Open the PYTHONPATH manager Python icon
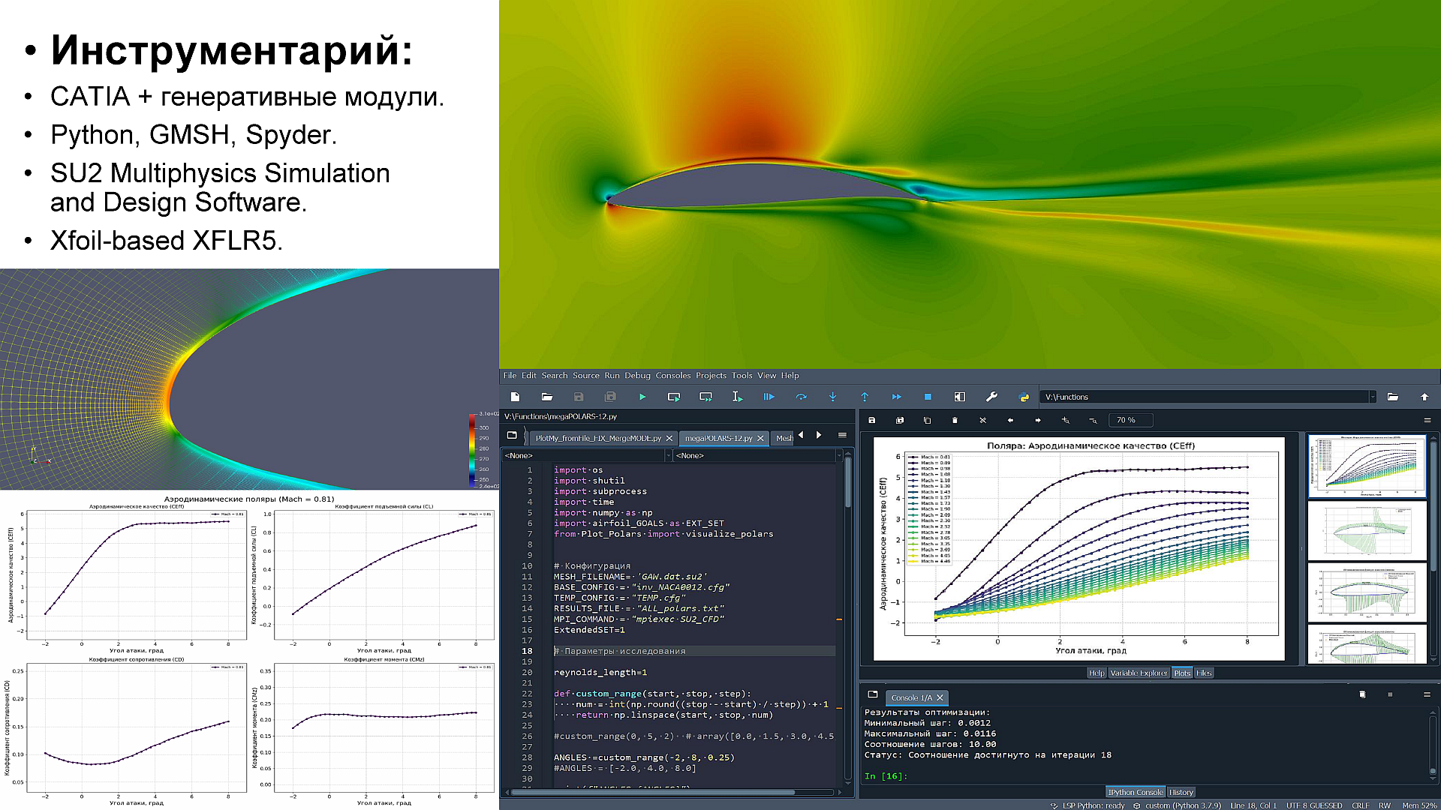This screenshot has width=1441, height=810. 1024,397
